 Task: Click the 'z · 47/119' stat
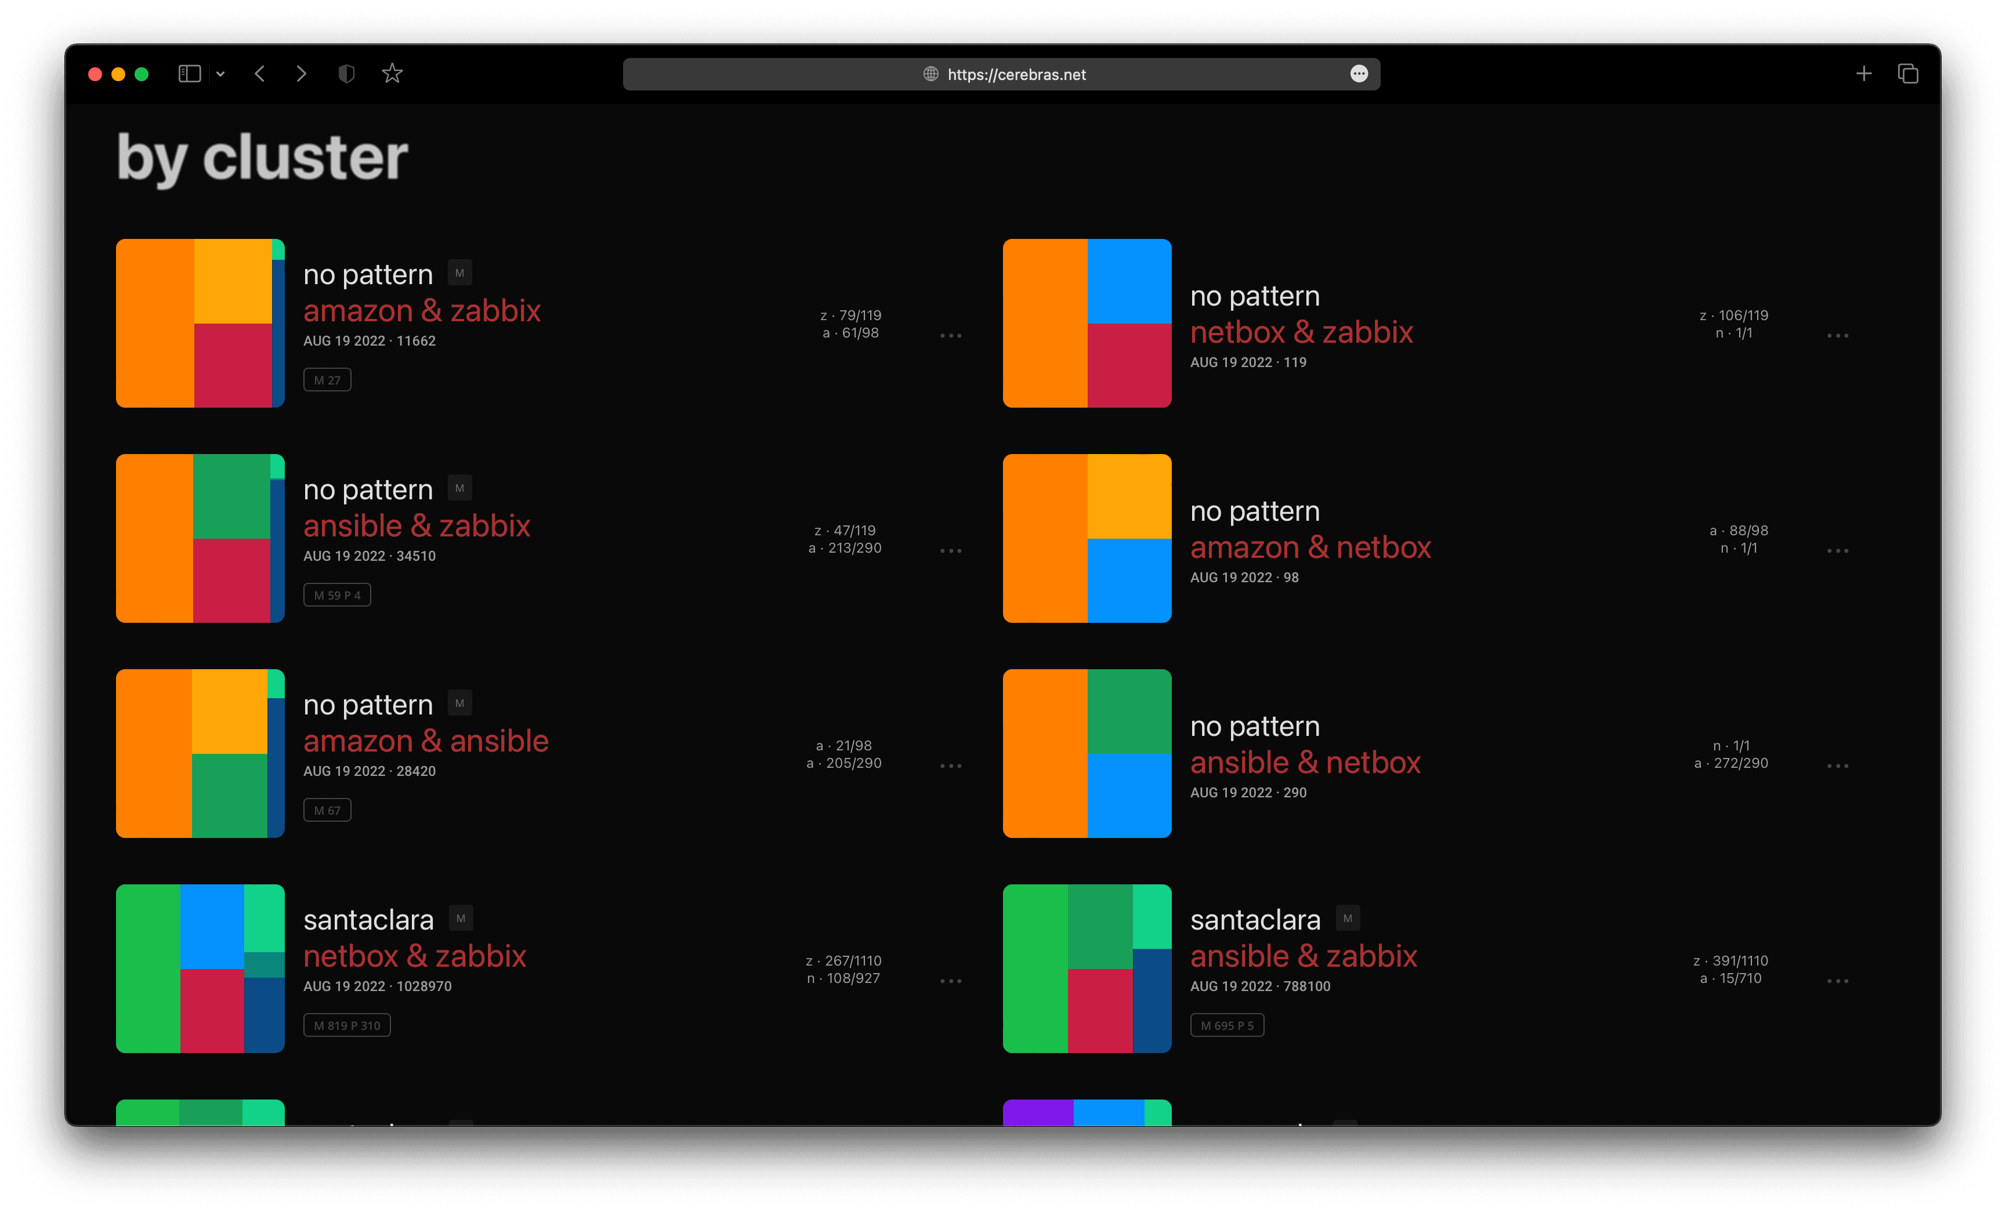[x=845, y=531]
